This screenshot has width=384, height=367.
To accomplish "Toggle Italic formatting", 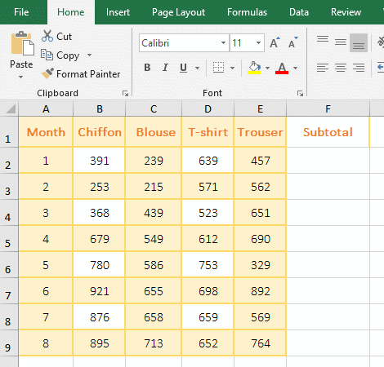I will pos(165,68).
